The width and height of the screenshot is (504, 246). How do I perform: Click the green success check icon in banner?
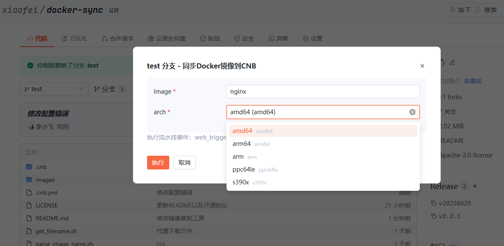coord(30,65)
